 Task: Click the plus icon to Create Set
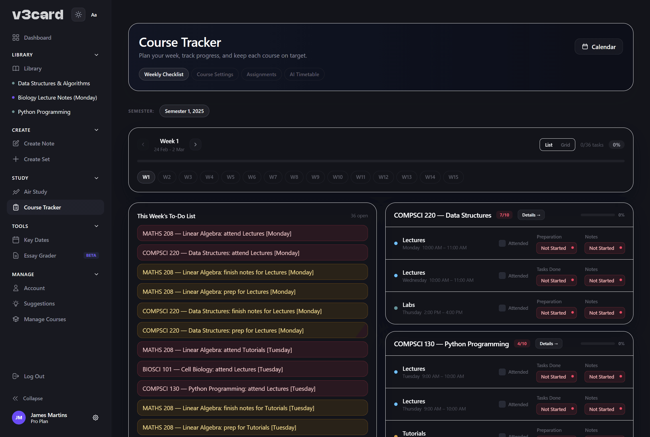tap(16, 159)
